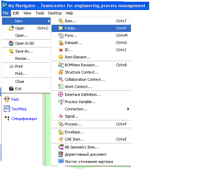Open the Edit menu
This screenshot has width=220, height=176.
coord(16,13)
